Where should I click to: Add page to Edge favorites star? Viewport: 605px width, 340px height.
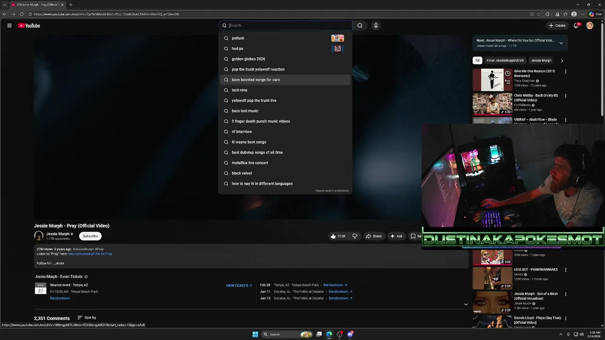(x=539, y=14)
